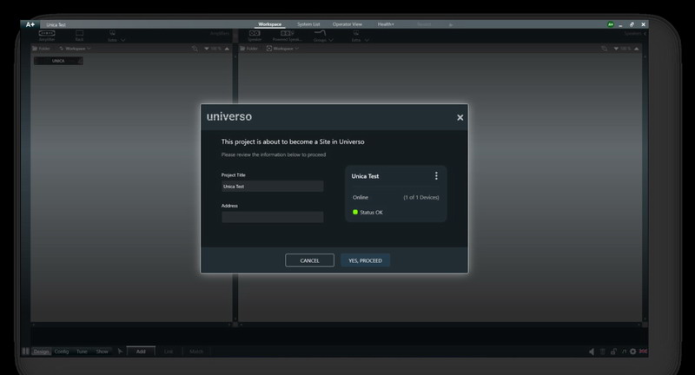Select the UNICA device in left panel
Screen dimensions: 695x375
point(58,61)
